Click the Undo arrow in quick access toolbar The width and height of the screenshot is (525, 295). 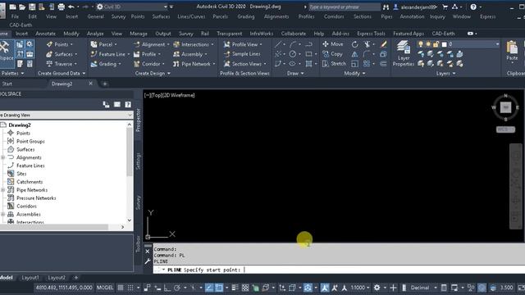(71, 7)
